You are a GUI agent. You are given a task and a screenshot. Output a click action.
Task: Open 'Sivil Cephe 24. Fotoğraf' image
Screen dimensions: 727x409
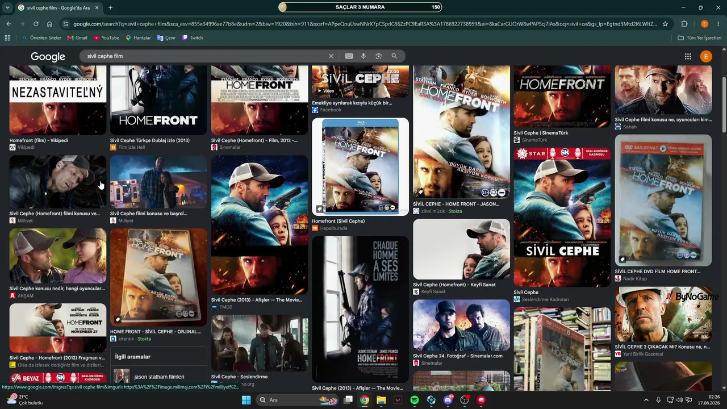pyautogui.click(x=461, y=325)
